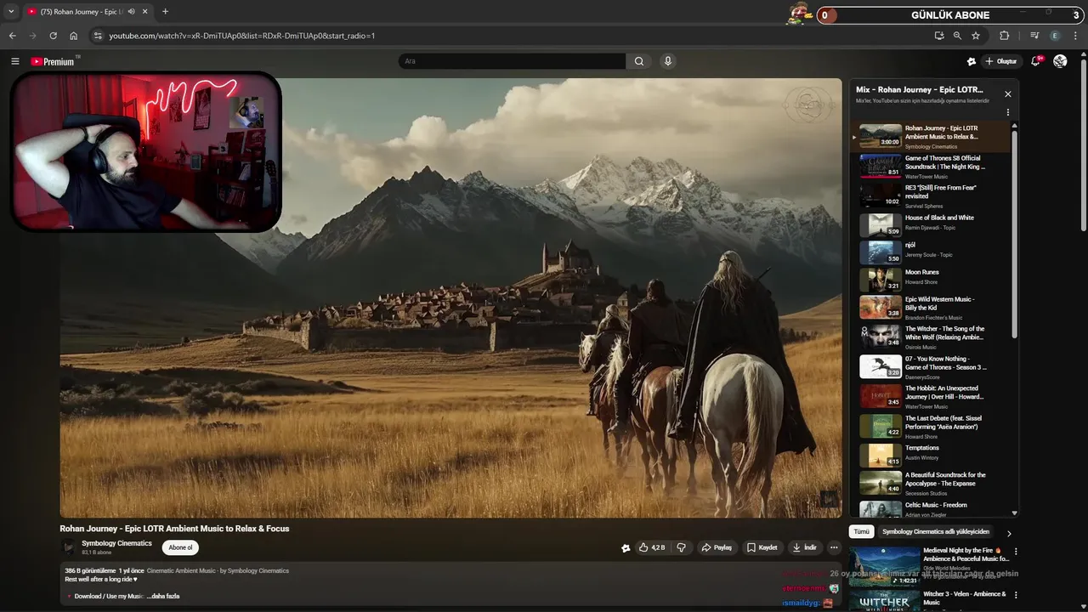Play A Beautiful Soundtrack for the Apocalypse
The image size is (1088, 612).
pyautogui.click(x=932, y=483)
